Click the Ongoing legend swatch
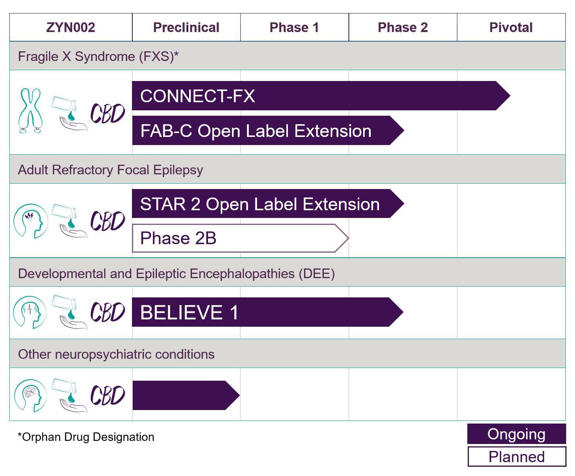This screenshot has height=476, width=575. pyautogui.click(x=517, y=434)
